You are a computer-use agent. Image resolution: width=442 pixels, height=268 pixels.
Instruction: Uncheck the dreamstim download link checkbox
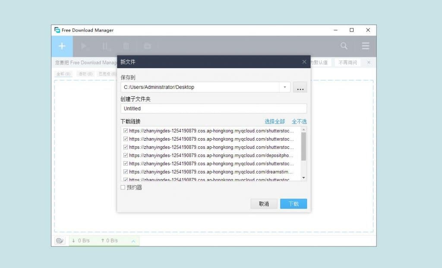(x=125, y=172)
